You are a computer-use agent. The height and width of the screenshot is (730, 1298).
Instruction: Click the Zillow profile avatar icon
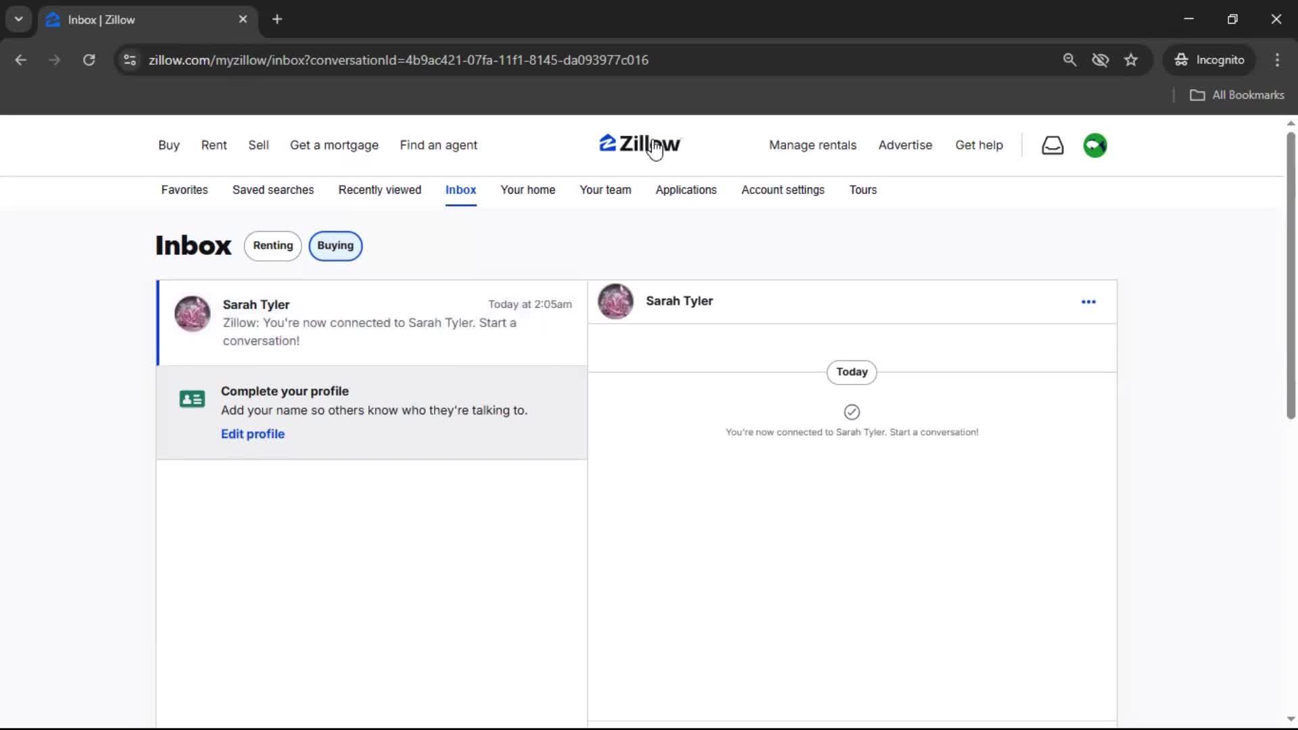point(1095,145)
